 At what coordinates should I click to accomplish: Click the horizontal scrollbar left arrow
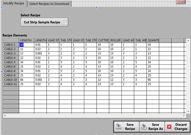[5, 116]
